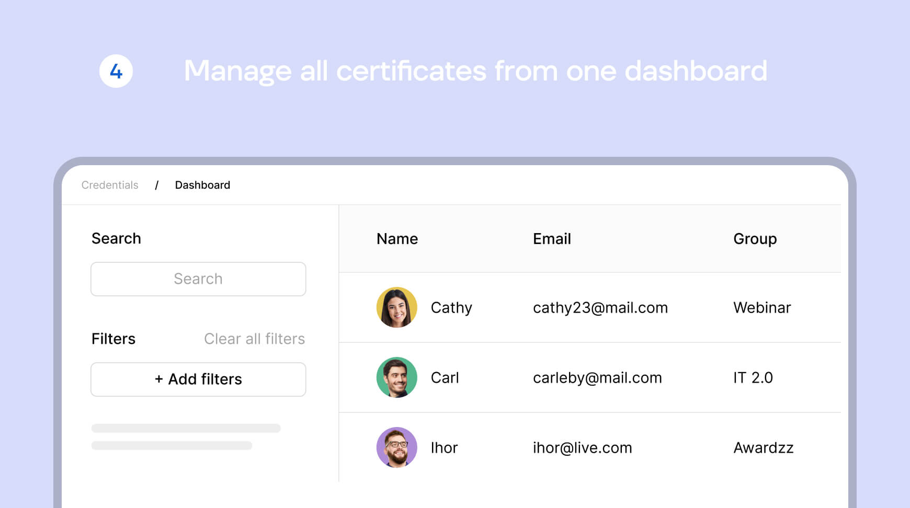Open the Credentials breadcrumb

pyautogui.click(x=110, y=185)
